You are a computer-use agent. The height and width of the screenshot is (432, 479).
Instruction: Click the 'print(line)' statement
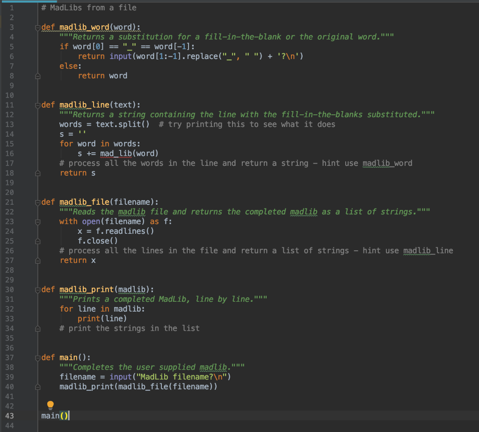(x=102, y=319)
